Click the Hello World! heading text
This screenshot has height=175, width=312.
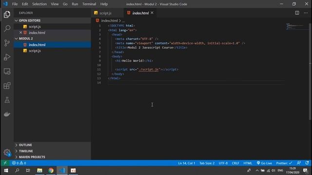point(133,61)
